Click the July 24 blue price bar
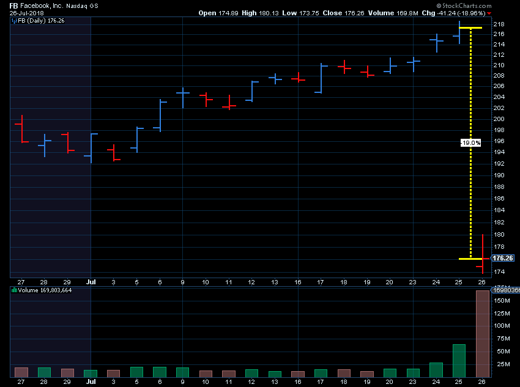The width and height of the screenshot is (520, 387). pos(436,43)
